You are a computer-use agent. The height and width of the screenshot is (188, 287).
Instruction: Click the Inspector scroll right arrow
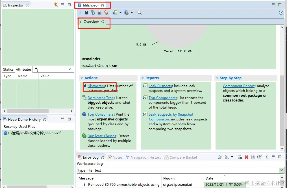click(x=72, y=111)
